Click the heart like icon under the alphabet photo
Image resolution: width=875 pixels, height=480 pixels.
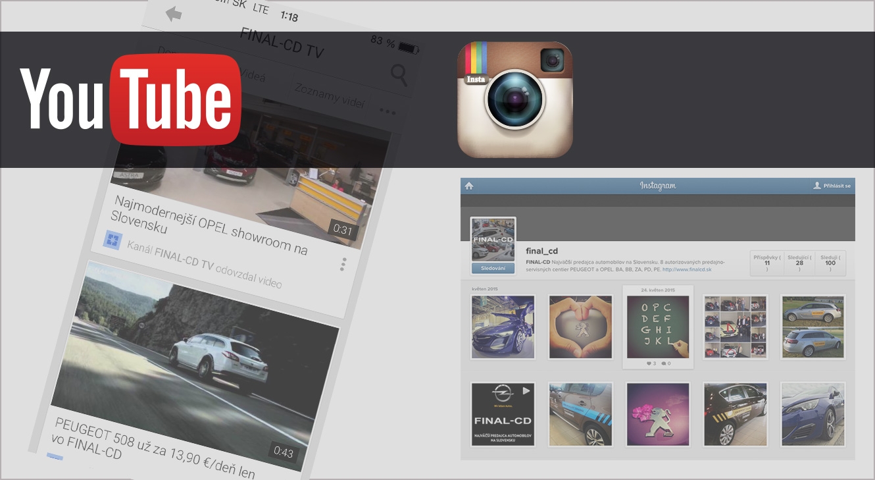(649, 363)
